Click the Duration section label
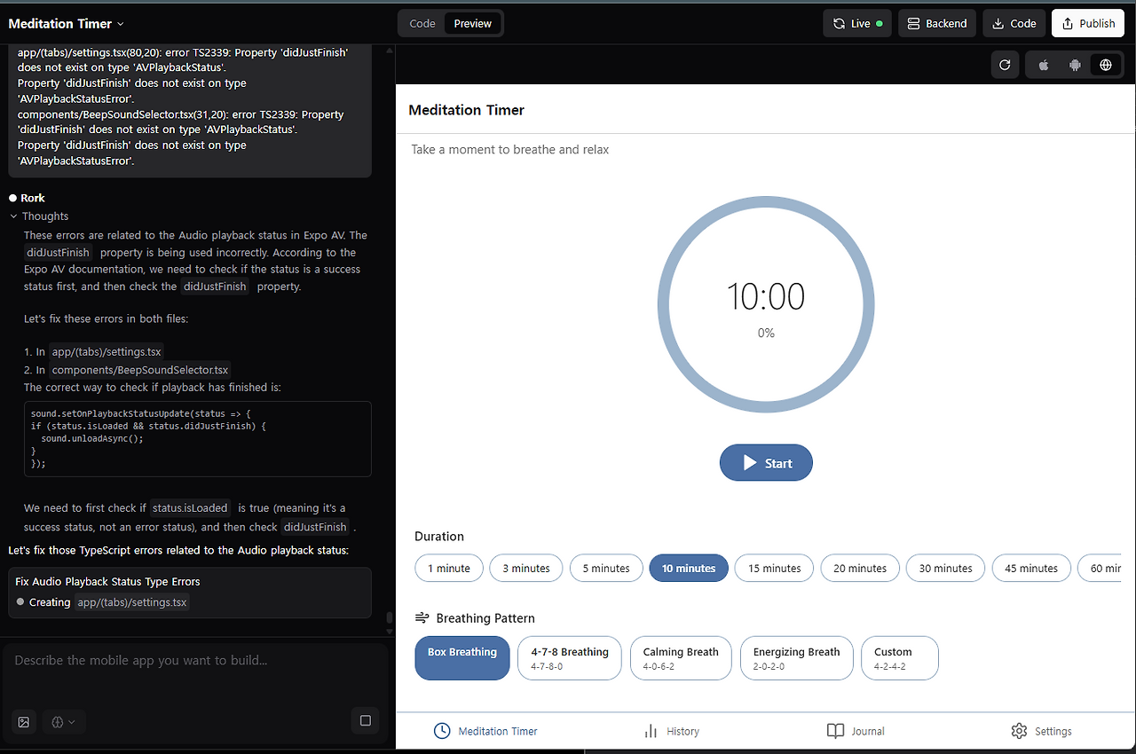This screenshot has width=1136, height=754. click(x=439, y=537)
